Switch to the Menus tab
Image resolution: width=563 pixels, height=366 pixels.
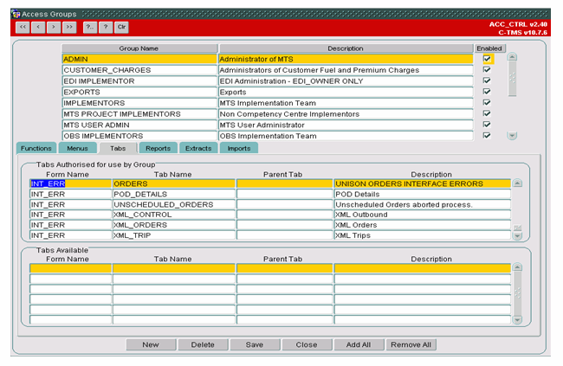click(78, 148)
